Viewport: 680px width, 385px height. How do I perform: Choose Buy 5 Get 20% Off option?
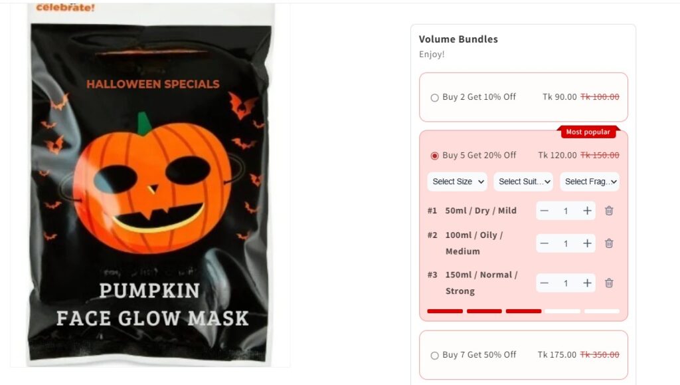point(434,156)
